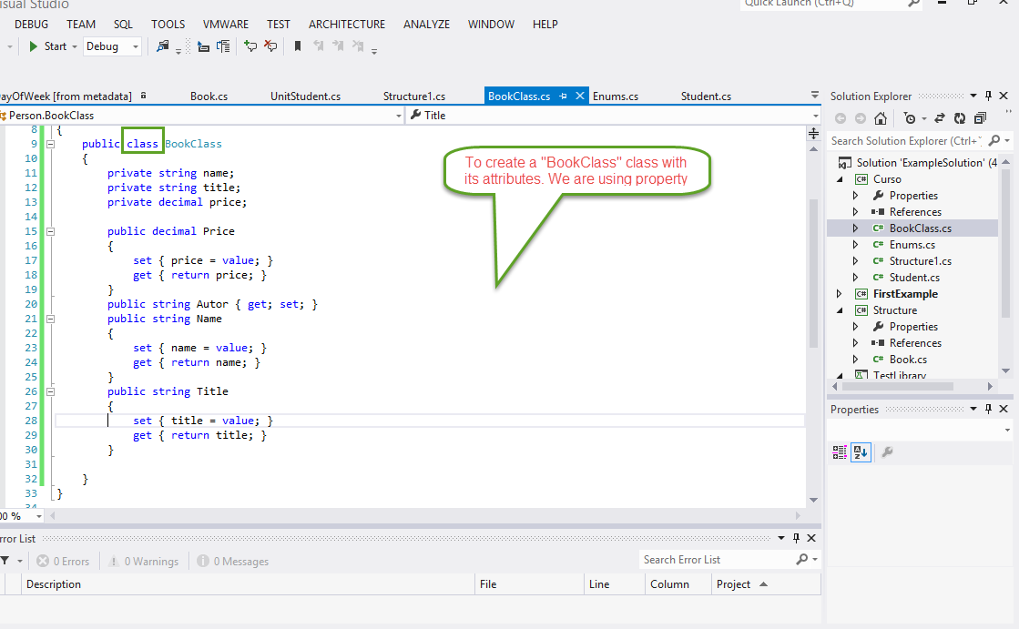Select Student.cs in Solution Explorer
Viewport: 1019px width, 629px height.
(x=914, y=278)
